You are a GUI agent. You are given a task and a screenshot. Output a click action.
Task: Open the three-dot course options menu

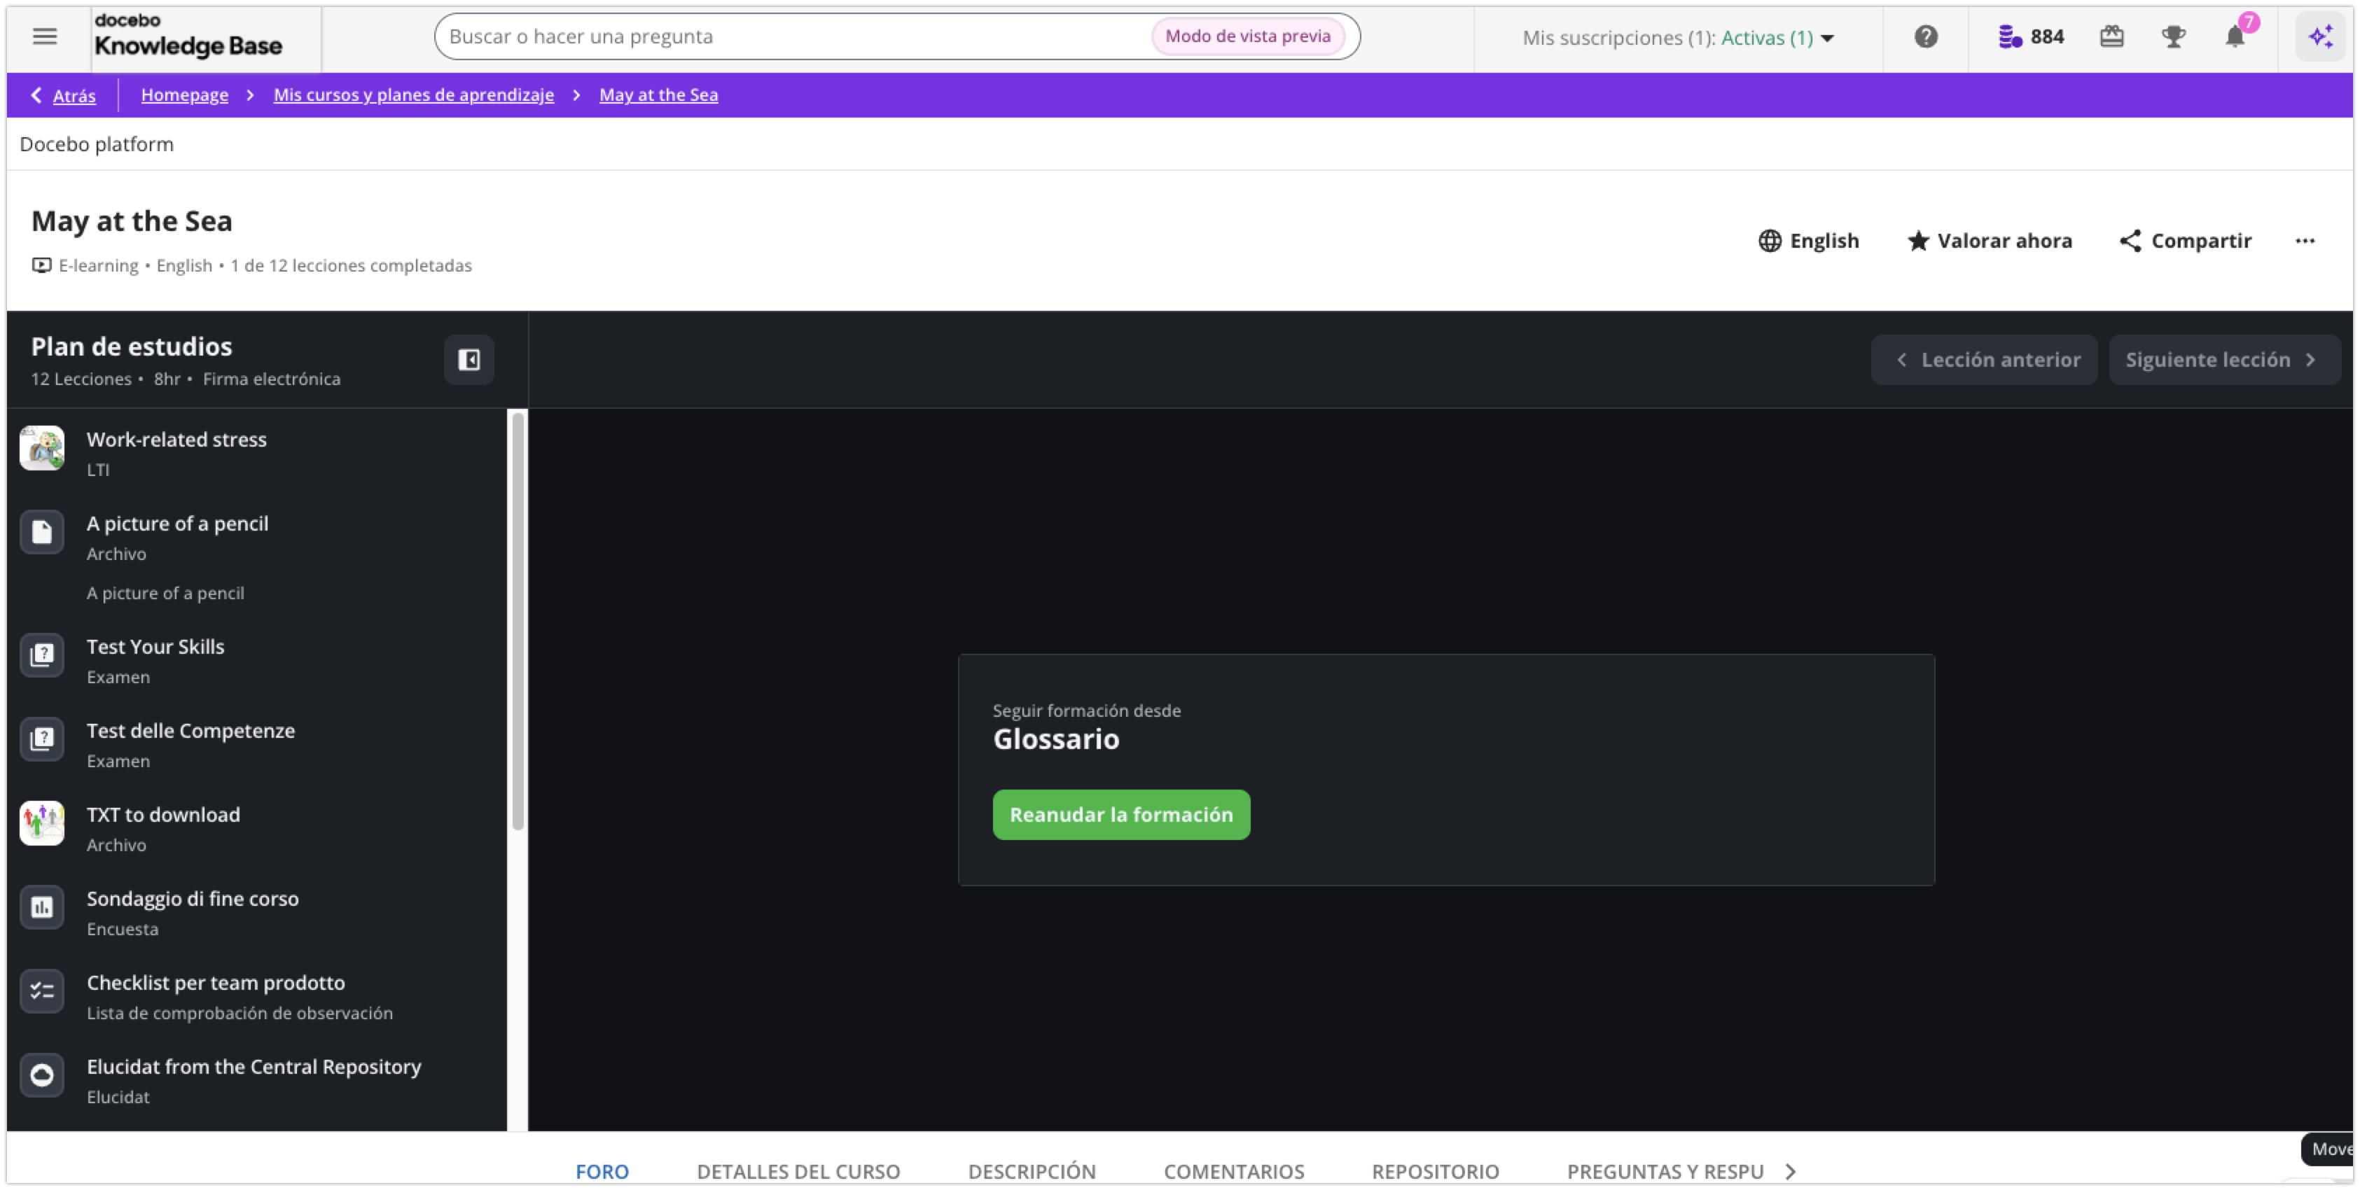2305,241
